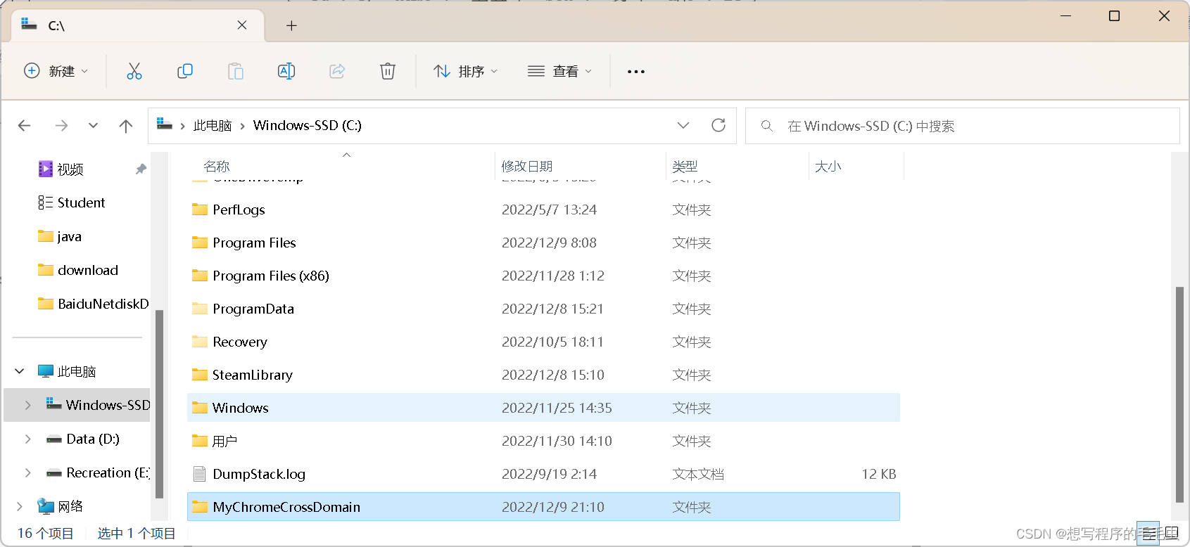Click the drive icon in address bar
The width and height of the screenshot is (1190, 547).
click(165, 124)
